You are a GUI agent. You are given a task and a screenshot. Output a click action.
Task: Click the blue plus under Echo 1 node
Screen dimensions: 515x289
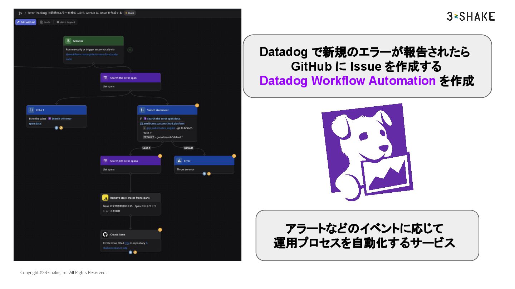(x=56, y=128)
